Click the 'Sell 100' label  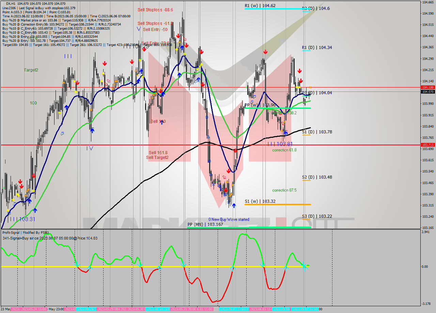click(158, 121)
